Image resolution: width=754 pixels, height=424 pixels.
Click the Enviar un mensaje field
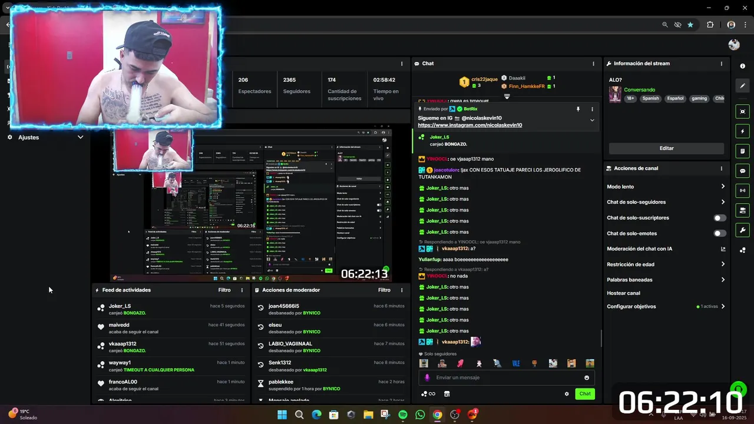[x=507, y=377]
